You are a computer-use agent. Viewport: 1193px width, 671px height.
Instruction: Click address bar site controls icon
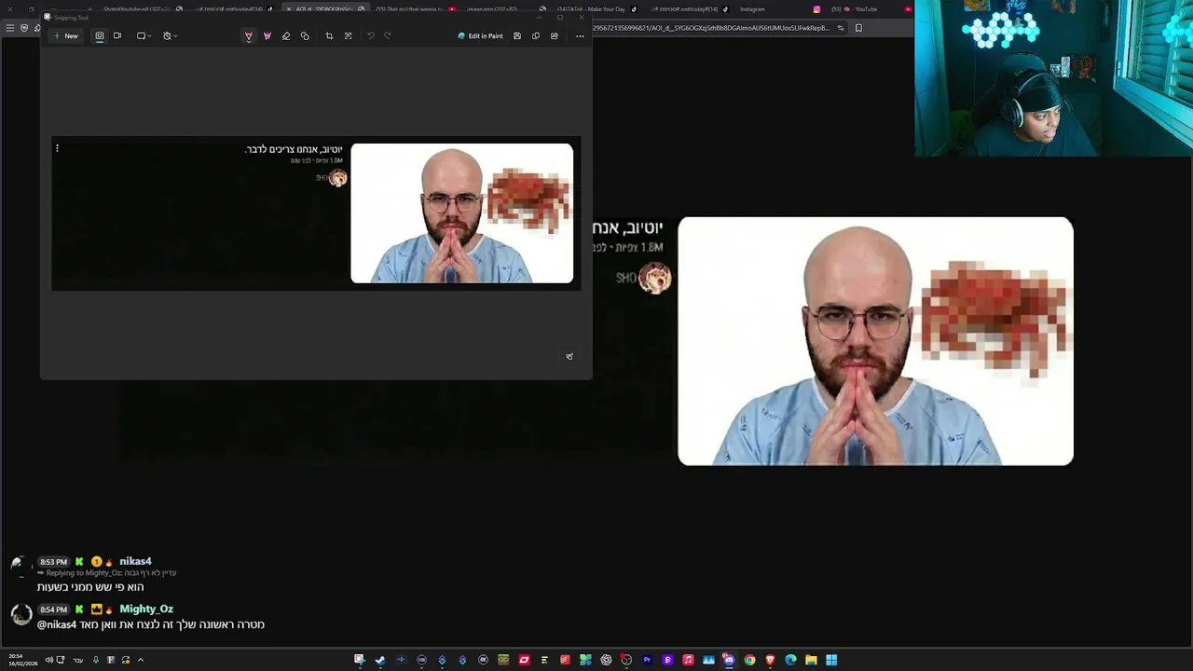coord(841,28)
